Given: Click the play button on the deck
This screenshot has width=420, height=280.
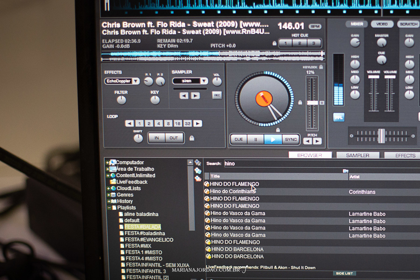Looking at the screenshot, I should (x=273, y=139).
